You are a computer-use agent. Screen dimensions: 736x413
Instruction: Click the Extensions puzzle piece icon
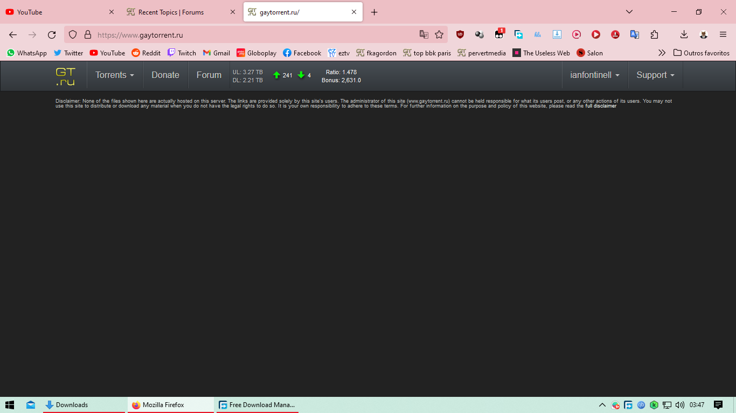654,34
